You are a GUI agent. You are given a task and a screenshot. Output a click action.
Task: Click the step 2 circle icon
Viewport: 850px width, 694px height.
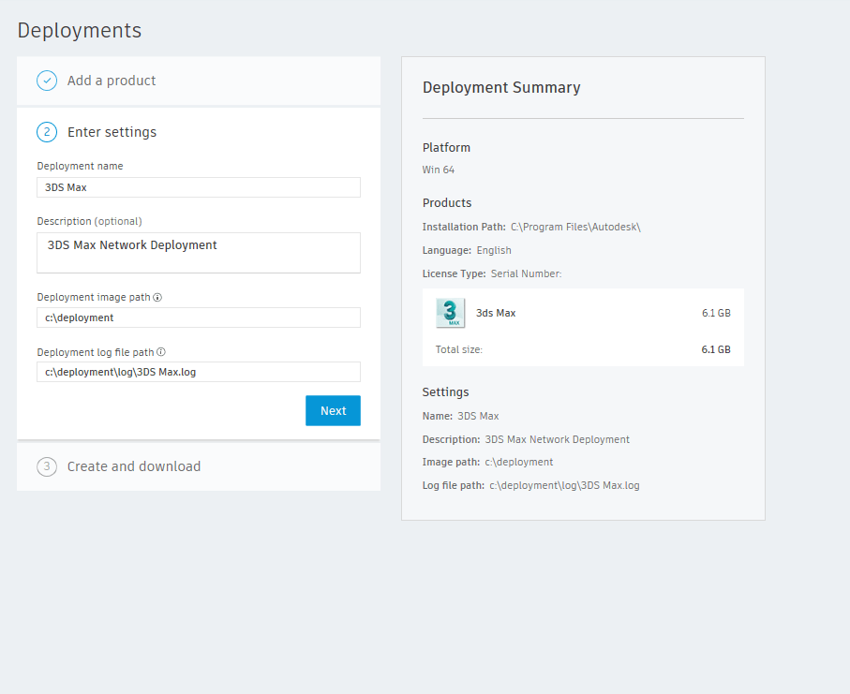pyautogui.click(x=47, y=132)
